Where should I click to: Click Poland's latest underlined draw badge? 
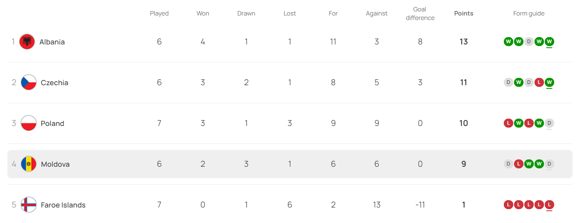coord(549,123)
